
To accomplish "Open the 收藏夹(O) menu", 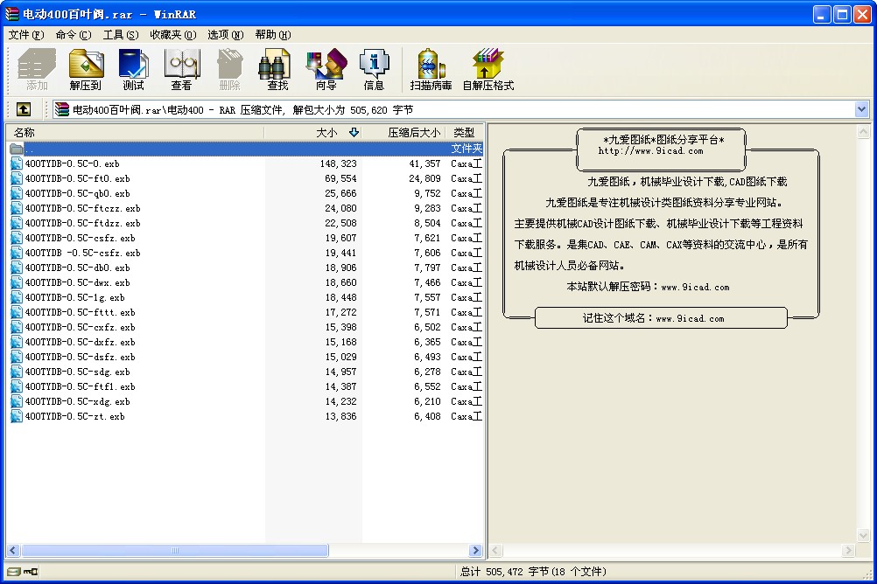I will (x=172, y=35).
